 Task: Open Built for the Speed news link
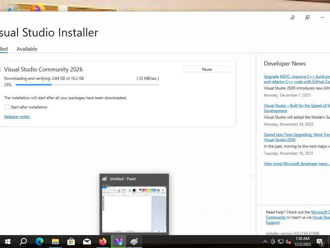coord(297,108)
